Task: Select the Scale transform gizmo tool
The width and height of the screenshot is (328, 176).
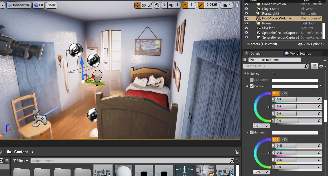Action: pyautogui.click(x=150, y=5)
